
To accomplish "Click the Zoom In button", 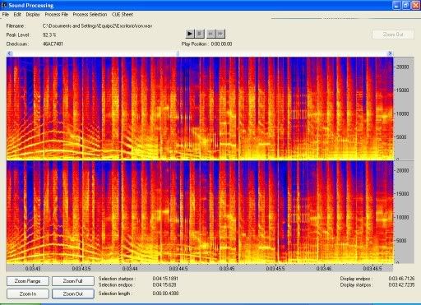I will click(x=28, y=293).
